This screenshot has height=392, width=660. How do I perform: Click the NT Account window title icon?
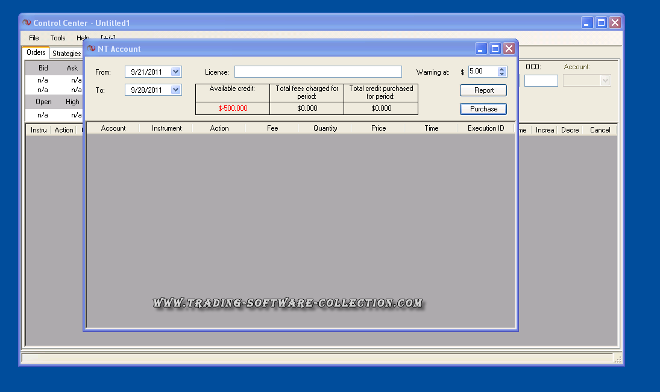tap(91, 49)
